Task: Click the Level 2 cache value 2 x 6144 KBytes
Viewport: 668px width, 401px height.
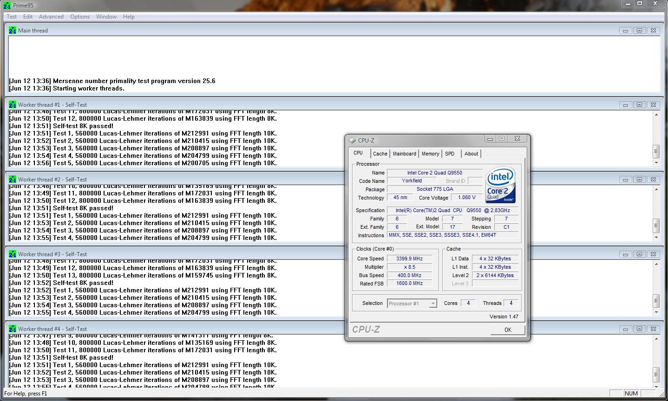Action: (495, 275)
